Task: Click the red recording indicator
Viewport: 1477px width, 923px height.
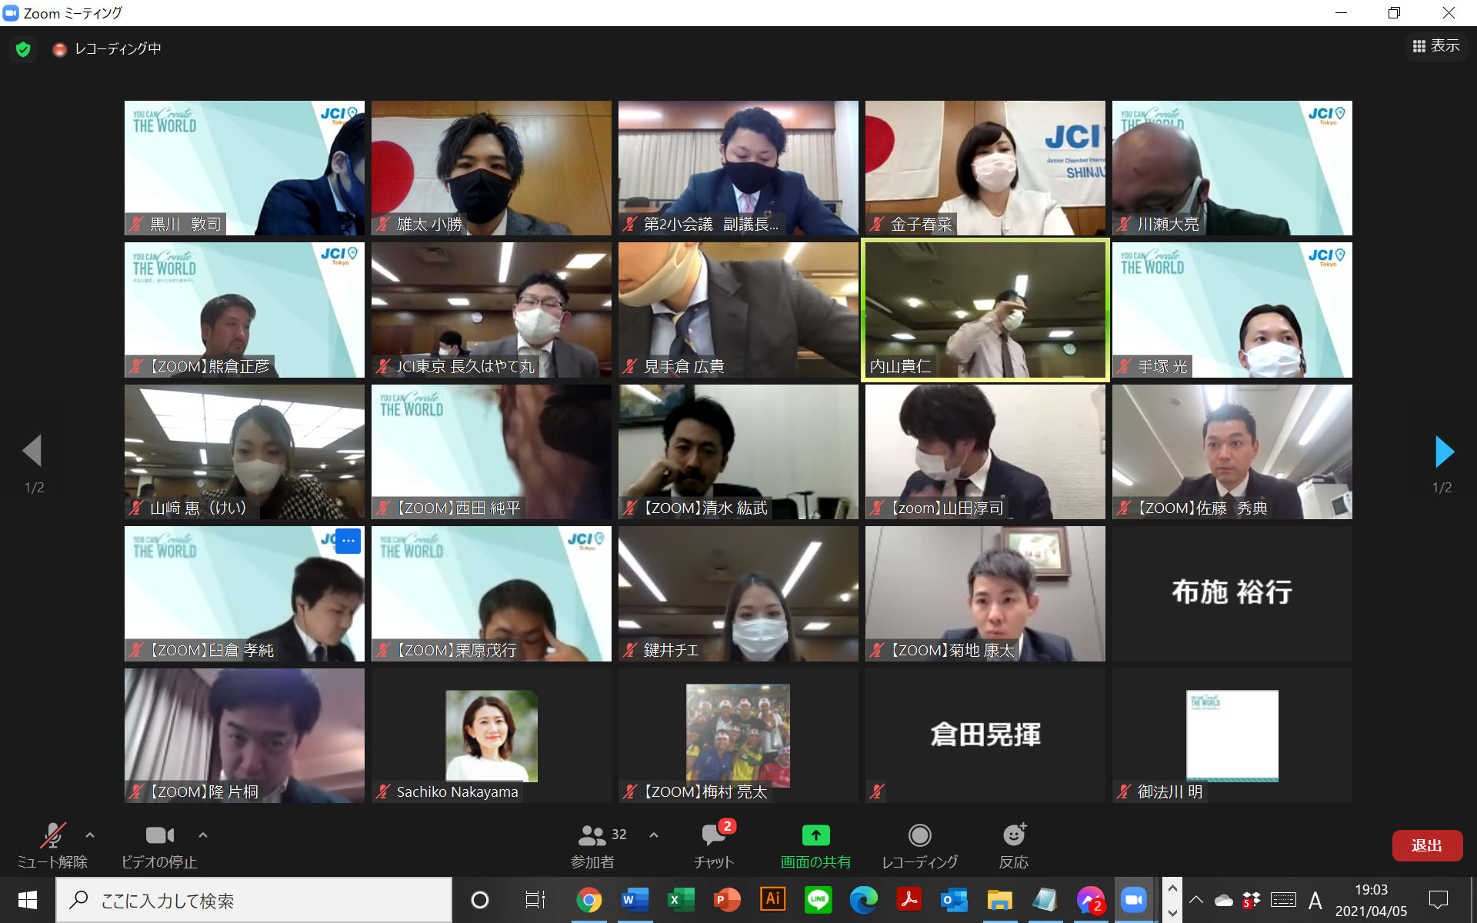Action: pyautogui.click(x=59, y=49)
